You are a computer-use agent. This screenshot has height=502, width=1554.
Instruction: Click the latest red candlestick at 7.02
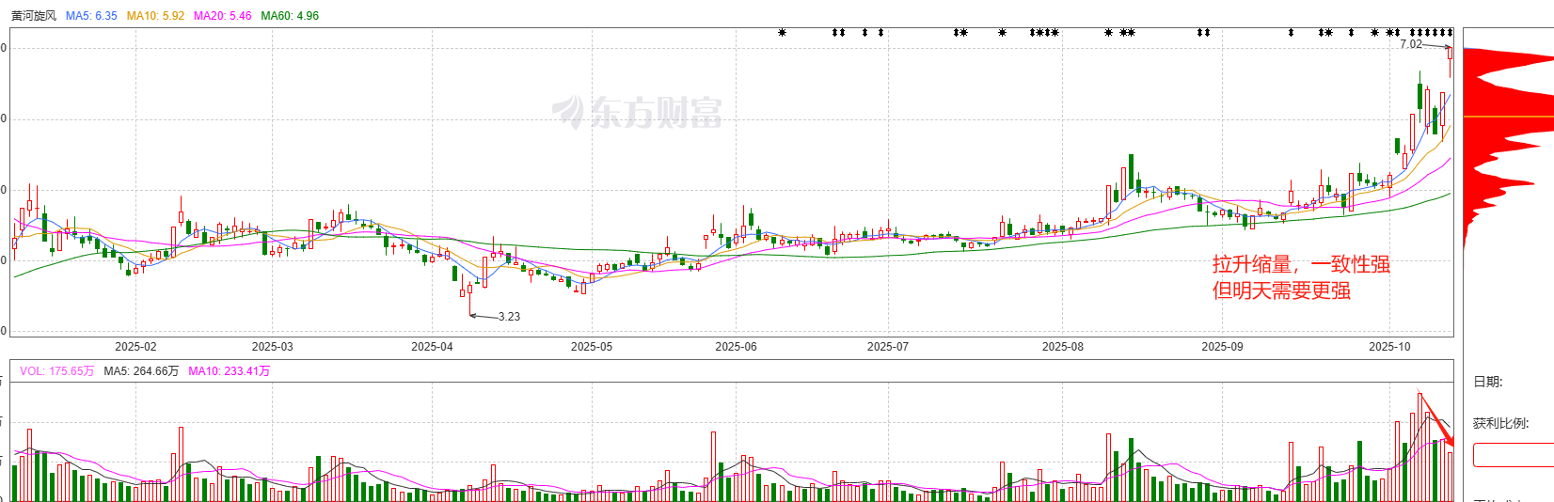pyautogui.click(x=1451, y=59)
